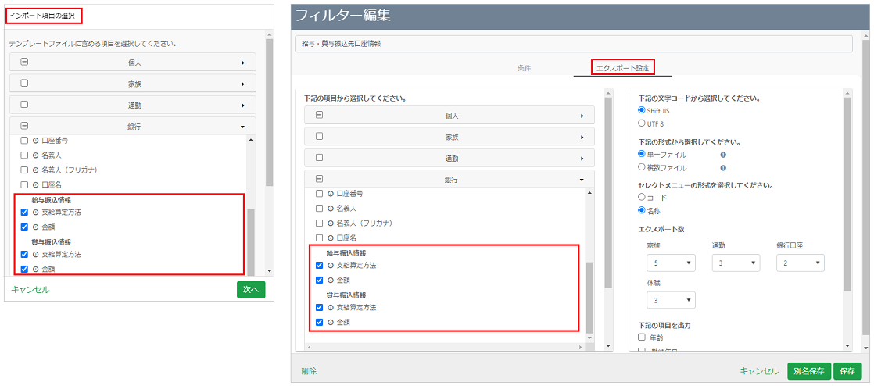This screenshot has width=874, height=386.
Task: Expand 通勤 section arrow in フィルター編集
Action: point(582,158)
